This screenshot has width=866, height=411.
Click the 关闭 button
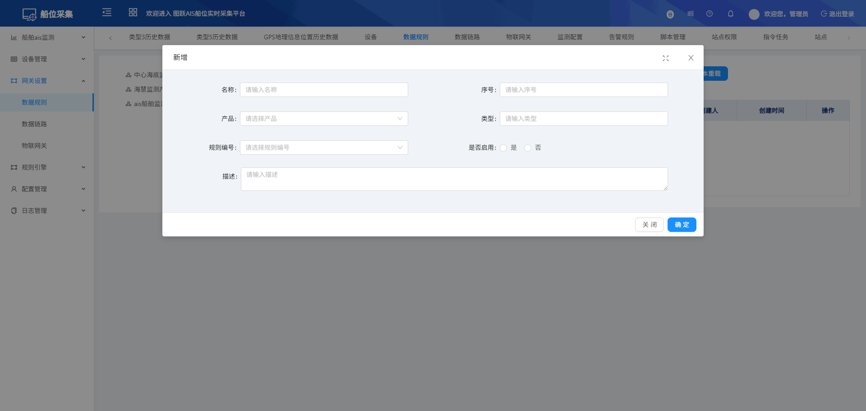click(x=649, y=225)
